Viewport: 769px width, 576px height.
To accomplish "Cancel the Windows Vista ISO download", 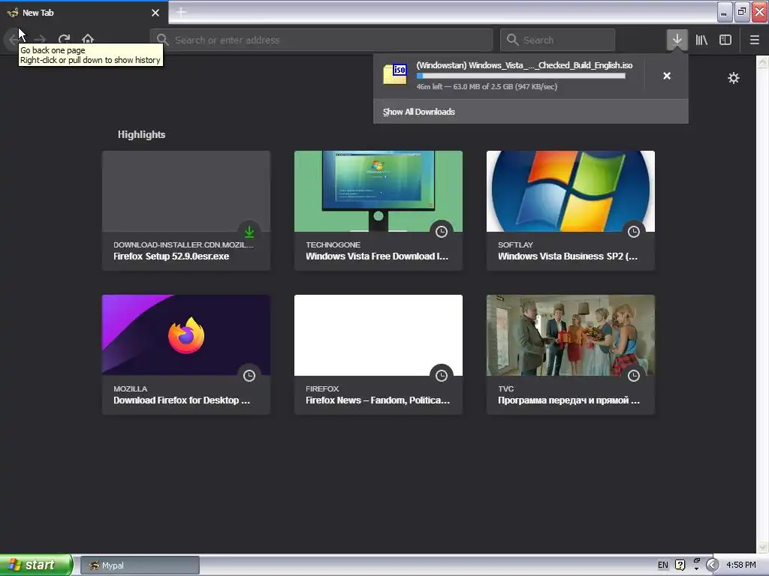I will (x=667, y=76).
